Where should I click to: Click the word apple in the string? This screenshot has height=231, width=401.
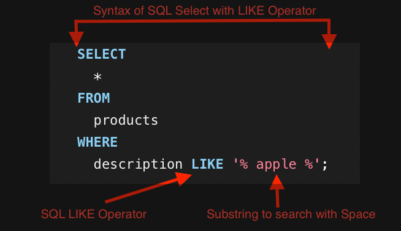[276, 164]
